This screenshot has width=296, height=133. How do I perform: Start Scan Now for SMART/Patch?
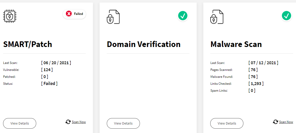pos(79,122)
